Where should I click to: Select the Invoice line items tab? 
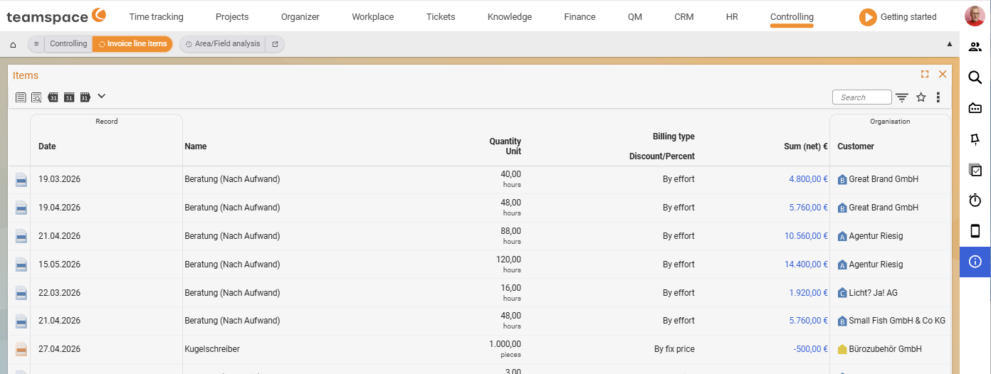[x=132, y=44]
